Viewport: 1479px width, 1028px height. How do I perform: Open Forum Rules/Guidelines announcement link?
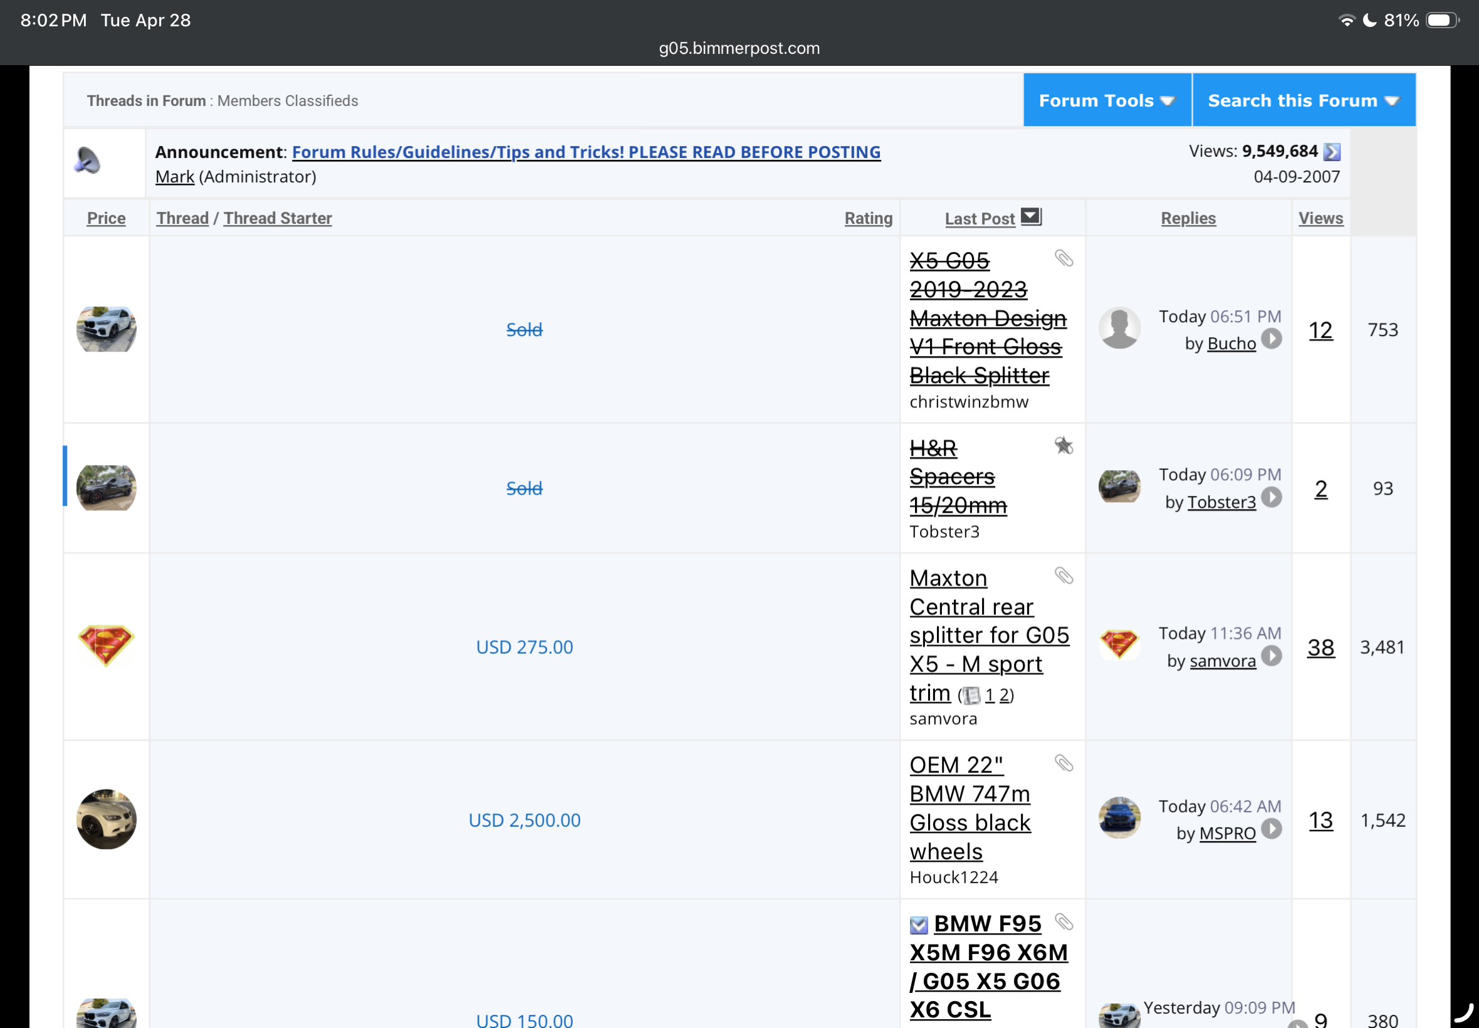pyautogui.click(x=586, y=152)
